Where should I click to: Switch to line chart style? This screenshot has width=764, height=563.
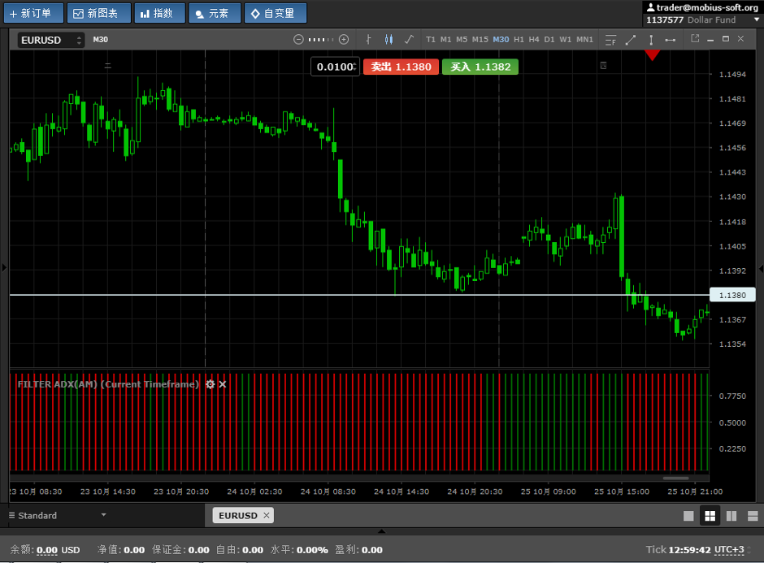(408, 39)
